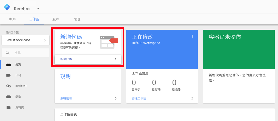Open 觸發條件 triggers via its sidebar icon
The width and height of the screenshot is (278, 121).
tap(9, 86)
